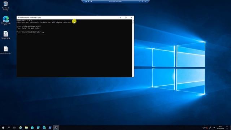This screenshot has width=231, height=130.
Task: Close the PowerShell window
Action: [x=131, y=17]
